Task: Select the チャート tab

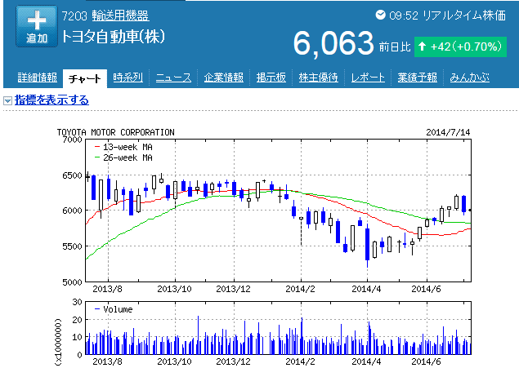Action: (85, 78)
